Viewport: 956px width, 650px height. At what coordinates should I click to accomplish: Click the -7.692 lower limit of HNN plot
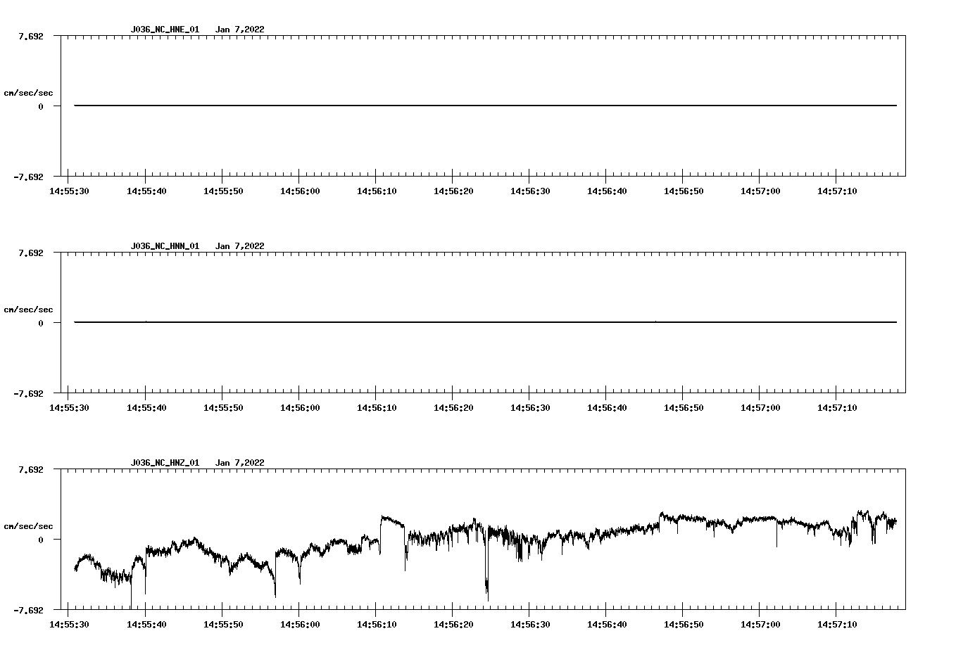click(x=28, y=393)
